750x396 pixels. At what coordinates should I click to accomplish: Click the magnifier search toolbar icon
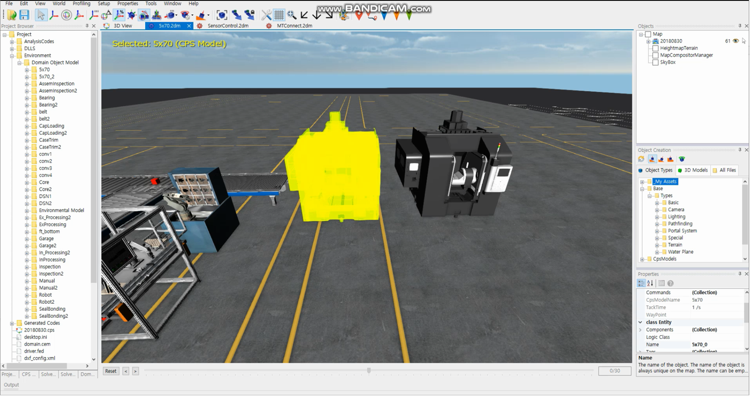[292, 15]
